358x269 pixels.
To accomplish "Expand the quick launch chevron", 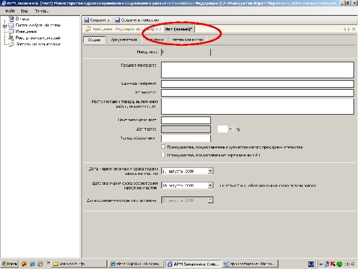I will click(x=48, y=263).
